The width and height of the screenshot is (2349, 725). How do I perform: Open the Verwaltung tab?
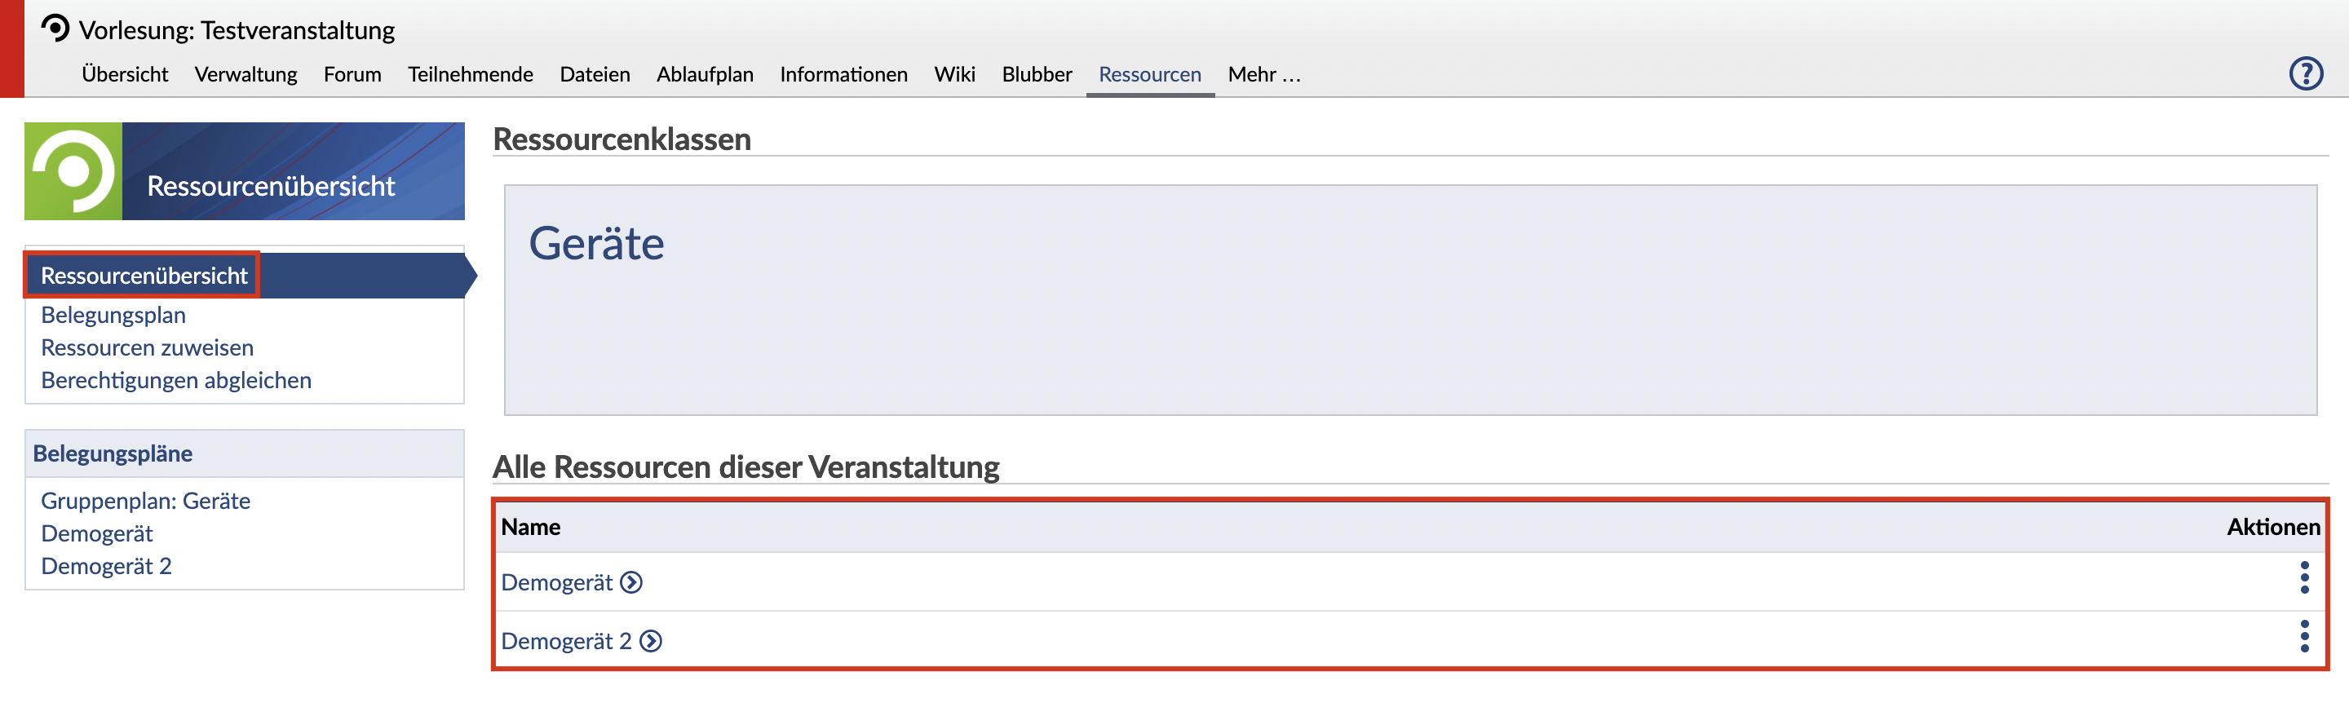(x=246, y=75)
